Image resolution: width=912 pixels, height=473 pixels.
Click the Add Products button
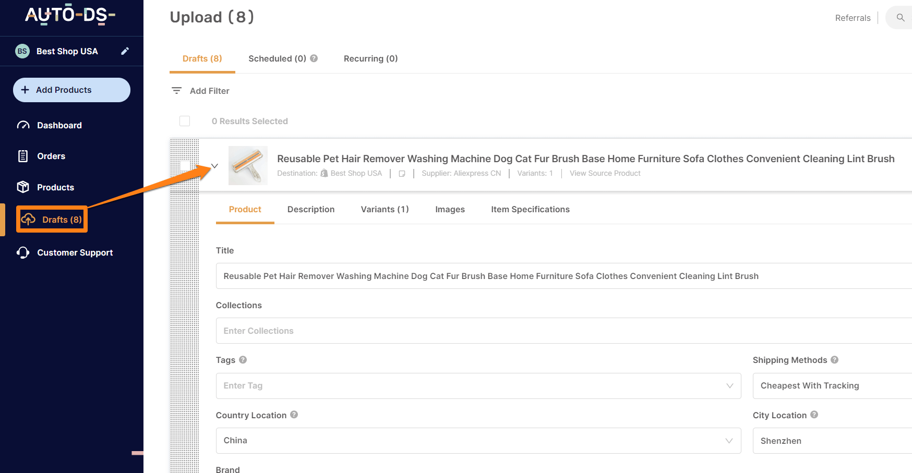[x=71, y=90]
